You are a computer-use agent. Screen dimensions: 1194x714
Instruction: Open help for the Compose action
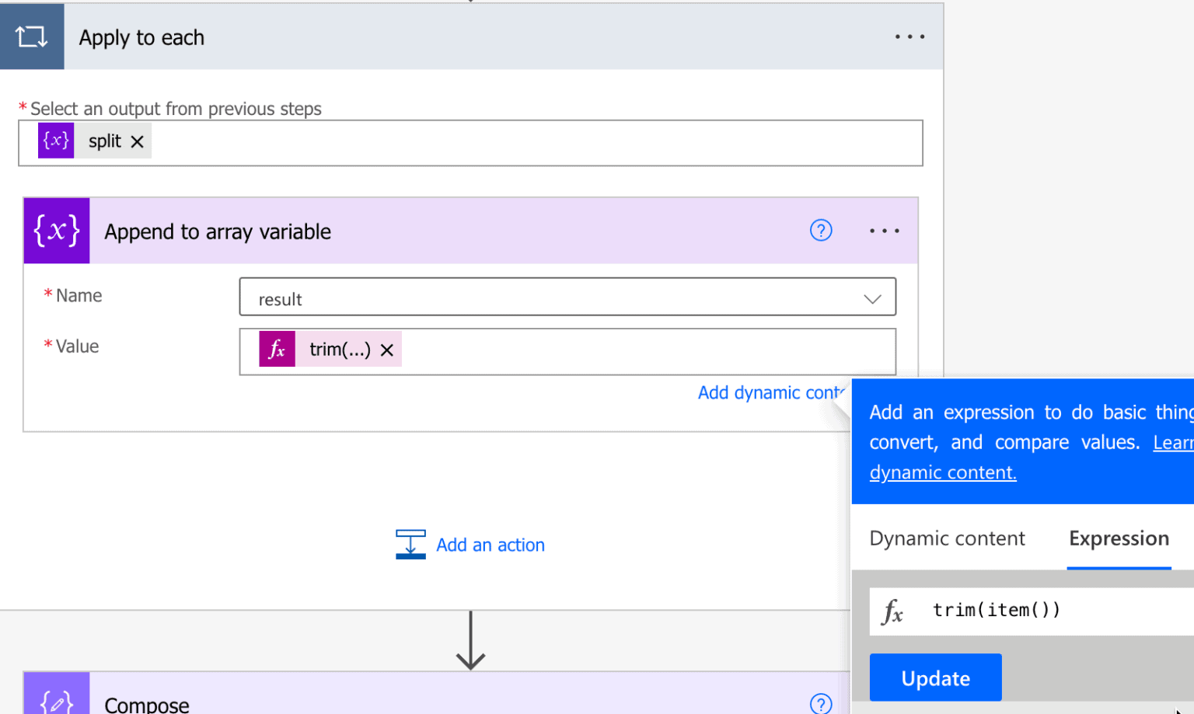(x=821, y=703)
